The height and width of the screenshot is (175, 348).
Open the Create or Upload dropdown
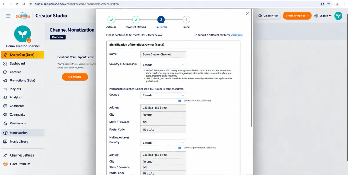pyautogui.click(x=297, y=16)
